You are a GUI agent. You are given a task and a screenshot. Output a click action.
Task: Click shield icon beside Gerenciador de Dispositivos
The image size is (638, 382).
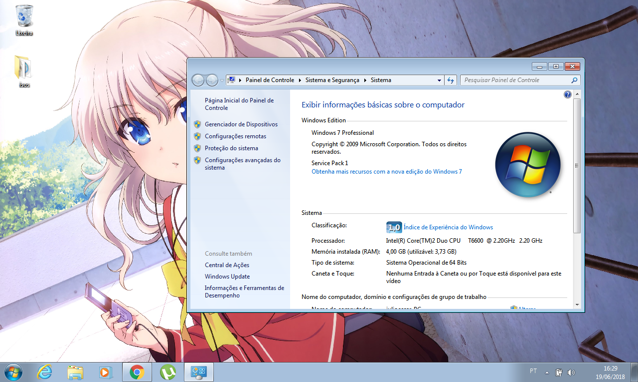pyautogui.click(x=197, y=124)
